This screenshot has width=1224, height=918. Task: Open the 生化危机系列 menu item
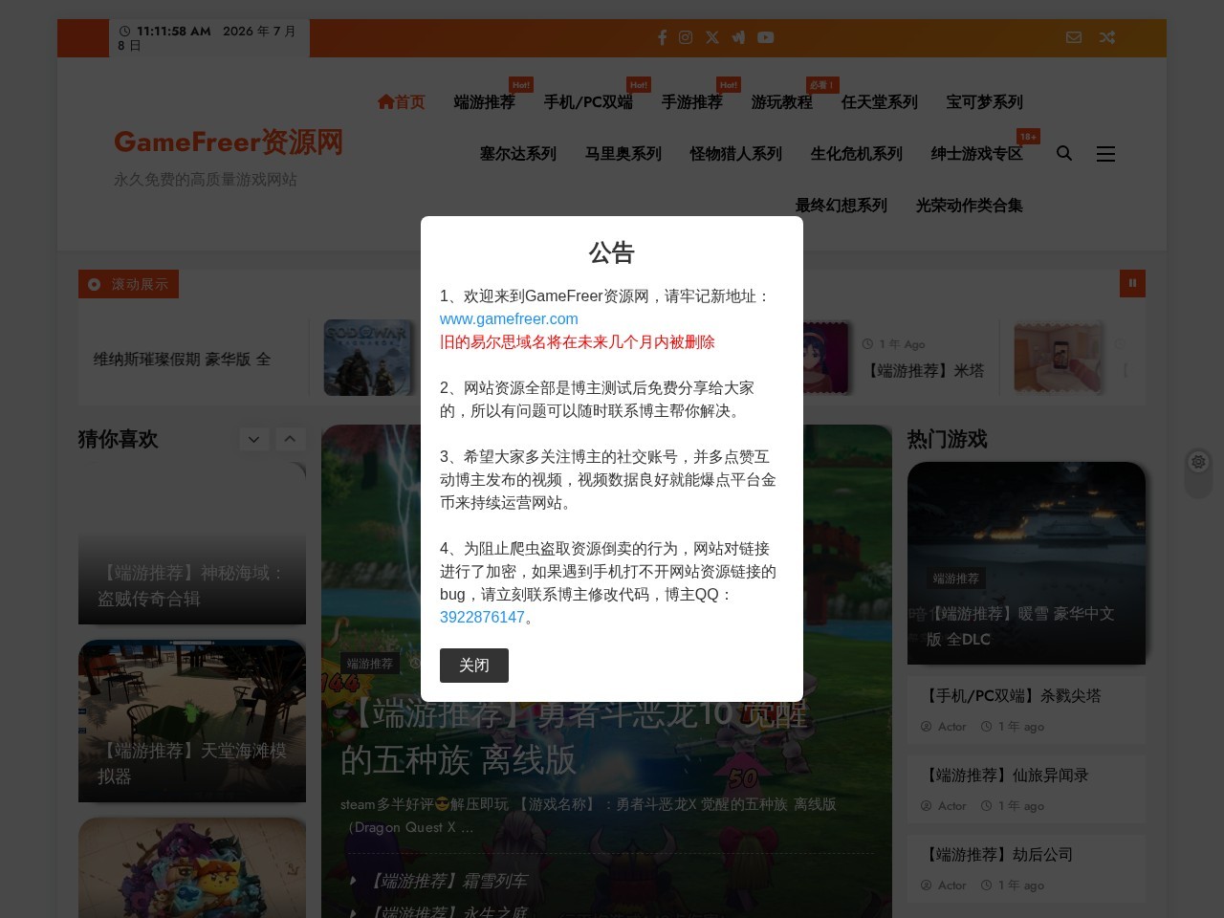tap(857, 153)
